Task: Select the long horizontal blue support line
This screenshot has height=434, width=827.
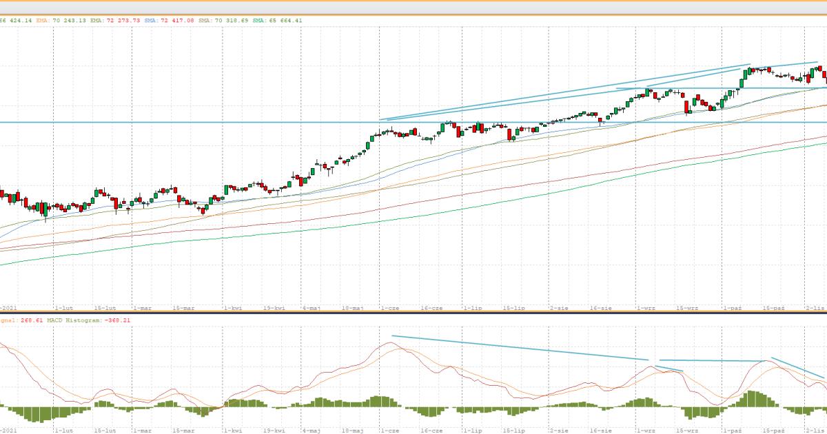Action: [x=207, y=123]
